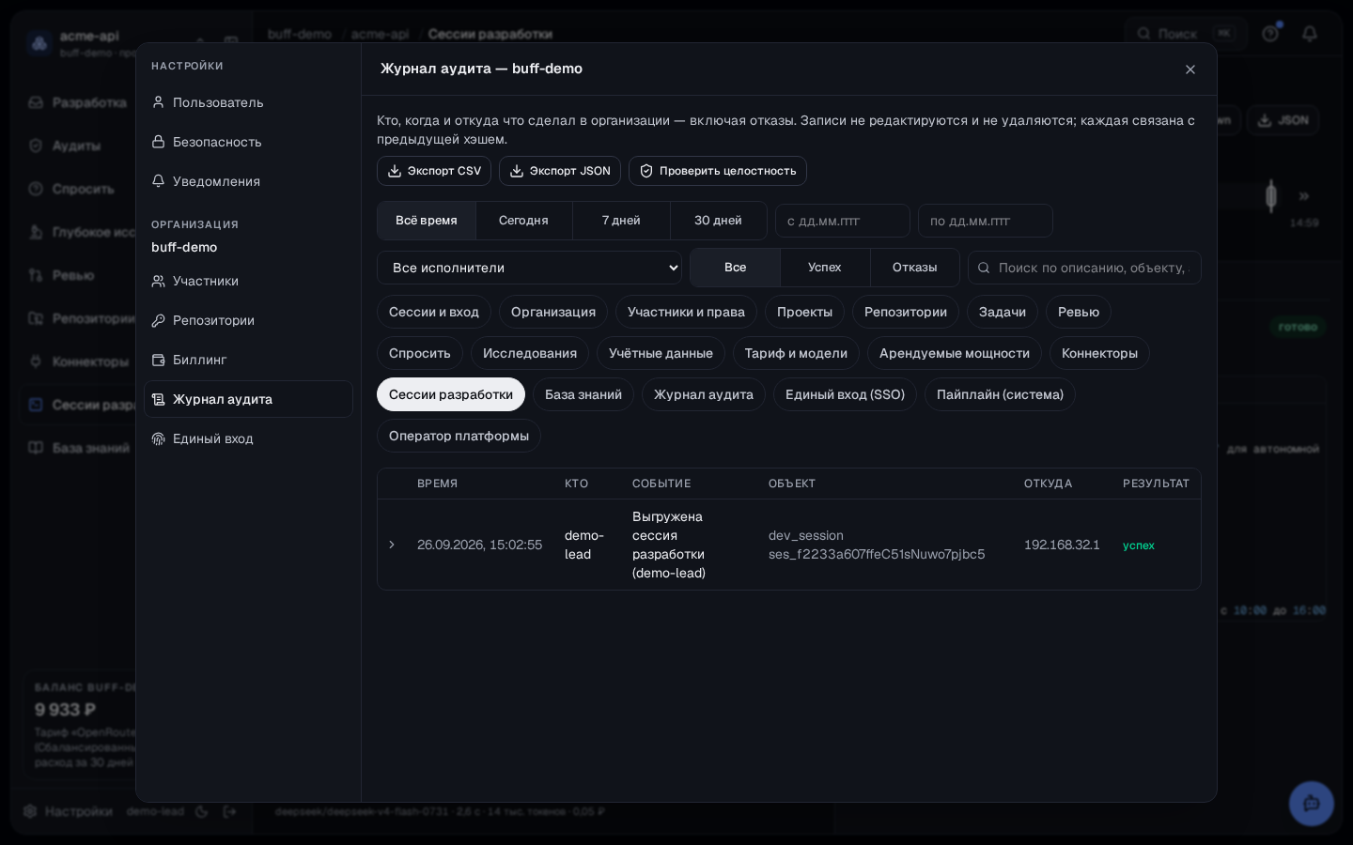Image resolution: width=1353 pixels, height=845 pixels.
Task: Click the audit log icon beside Журнал аудита
Action: pyautogui.click(x=159, y=399)
